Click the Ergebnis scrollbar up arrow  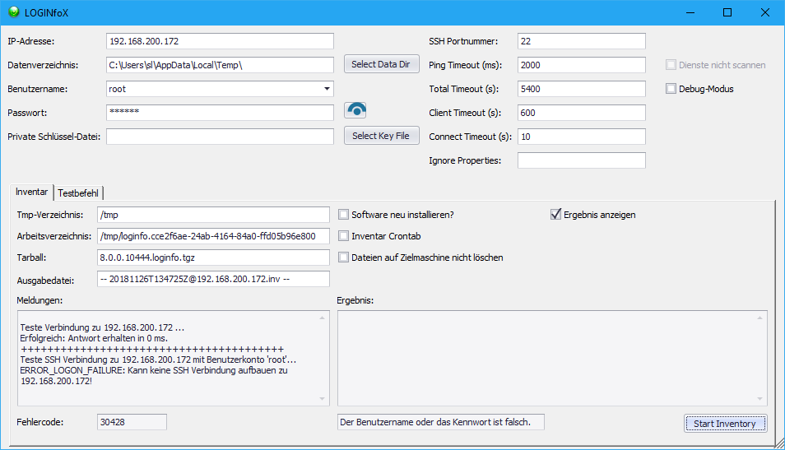pos(760,318)
